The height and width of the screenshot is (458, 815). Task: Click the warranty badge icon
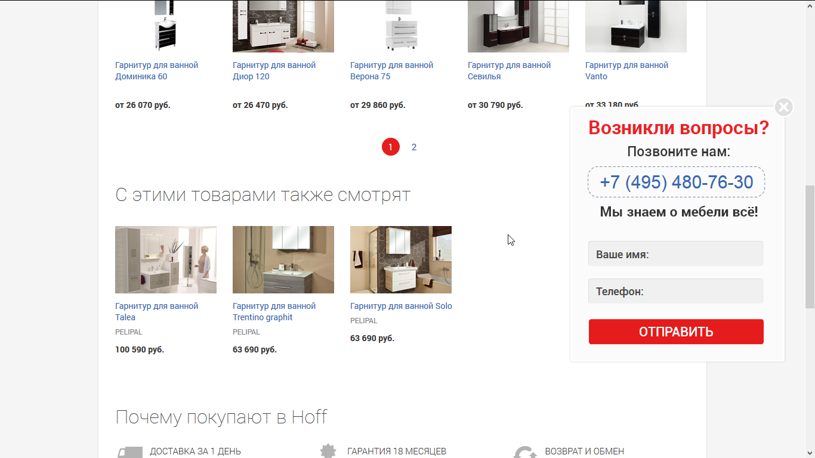click(x=328, y=451)
